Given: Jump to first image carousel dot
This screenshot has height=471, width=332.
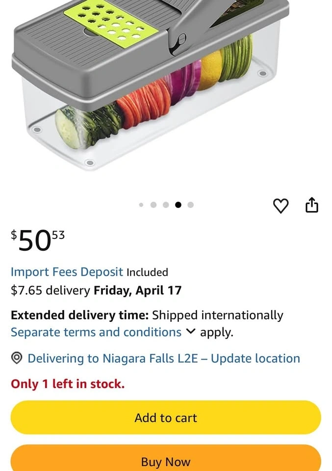Looking at the screenshot, I should click(x=141, y=205).
